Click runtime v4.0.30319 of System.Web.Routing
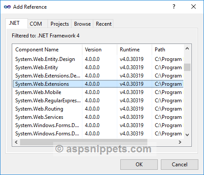The height and width of the screenshot is (175, 204). tap(132, 109)
